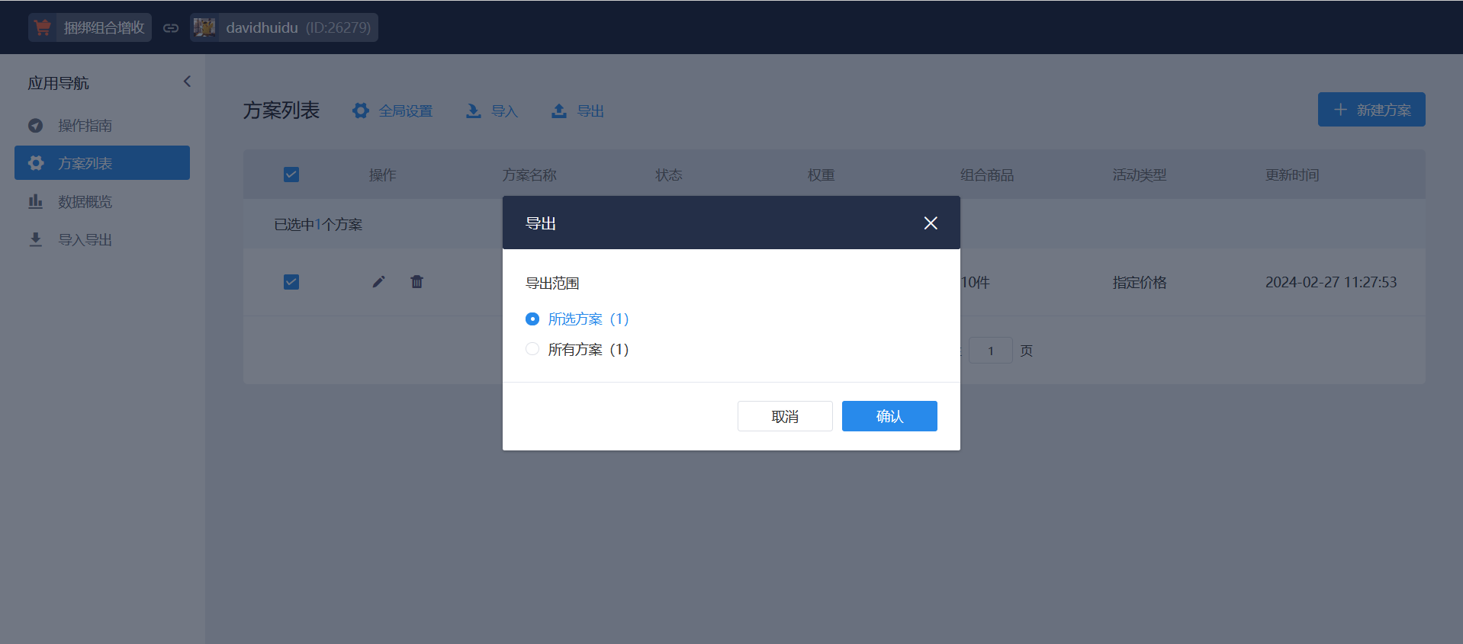Image resolution: width=1463 pixels, height=644 pixels.
Task: Click the 捆绑组合增收 app name
Action: point(104,27)
